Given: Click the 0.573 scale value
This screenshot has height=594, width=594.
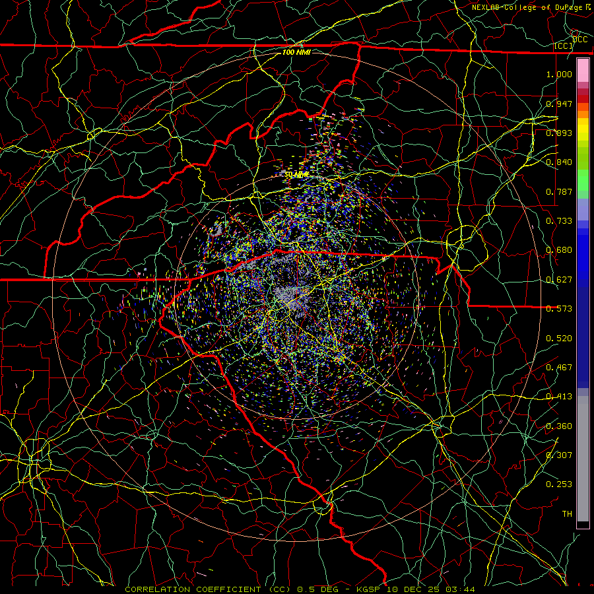Looking at the screenshot, I should (x=559, y=308).
